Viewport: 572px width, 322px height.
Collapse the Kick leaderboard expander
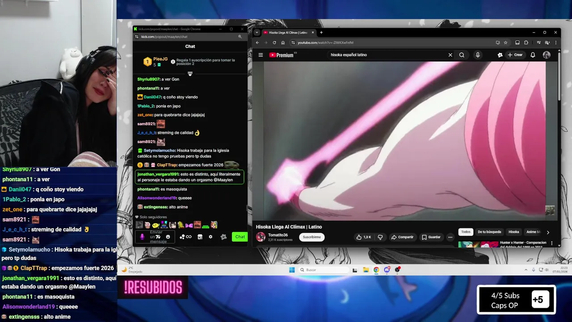pos(190,74)
